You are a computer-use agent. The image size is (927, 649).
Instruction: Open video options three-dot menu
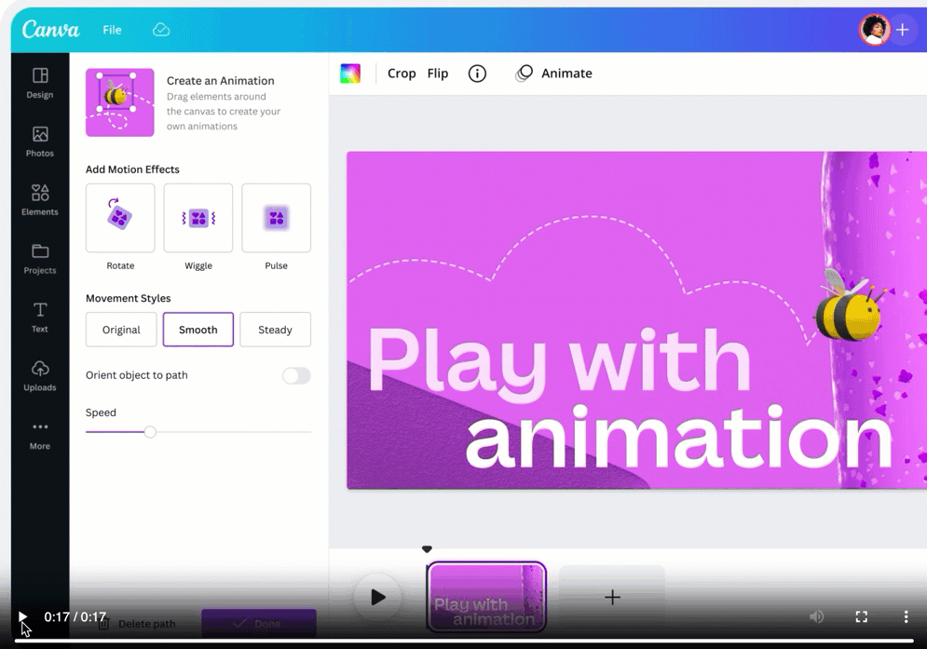(x=906, y=616)
